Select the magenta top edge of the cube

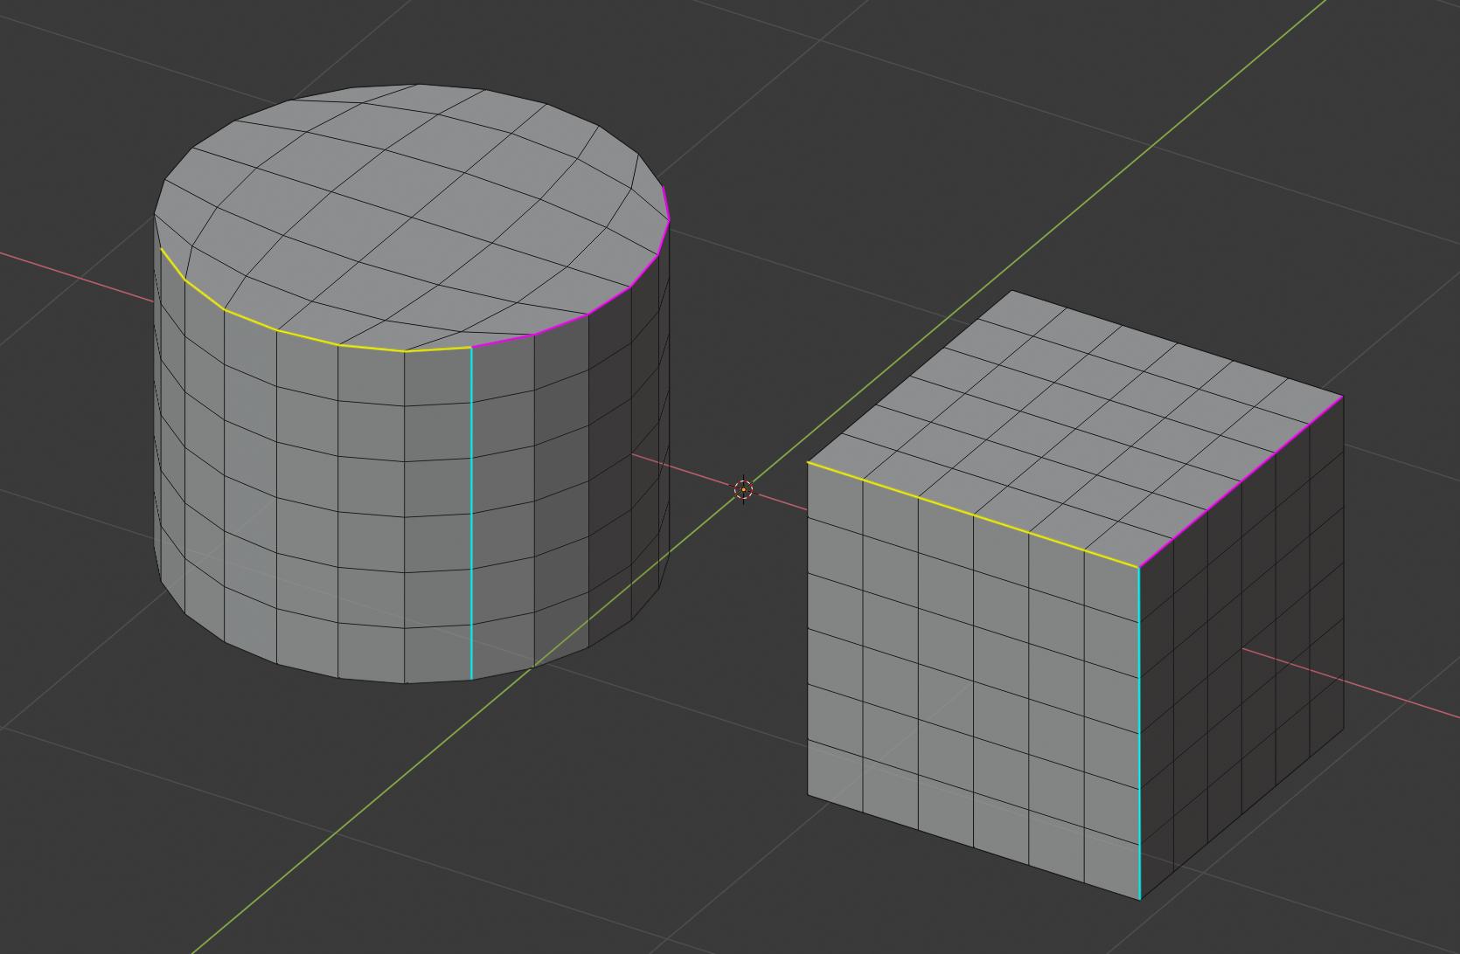click(1240, 481)
